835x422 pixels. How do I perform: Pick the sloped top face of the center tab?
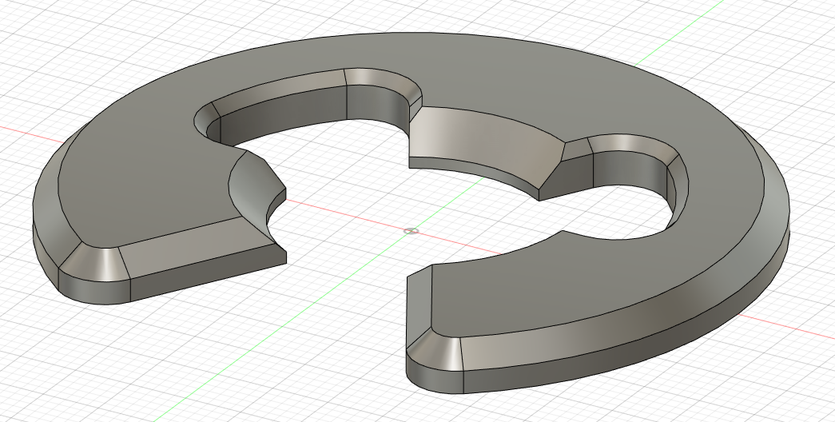(479, 140)
